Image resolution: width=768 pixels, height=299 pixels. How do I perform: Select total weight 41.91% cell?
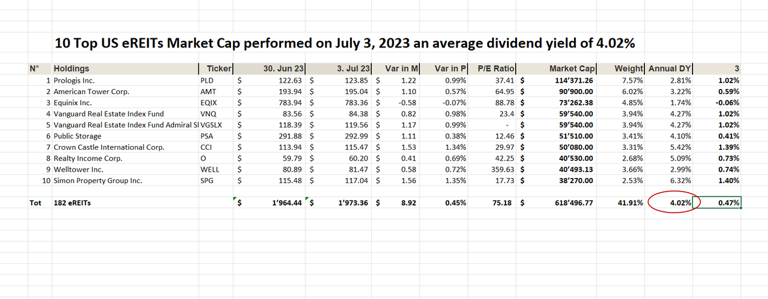(x=631, y=203)
